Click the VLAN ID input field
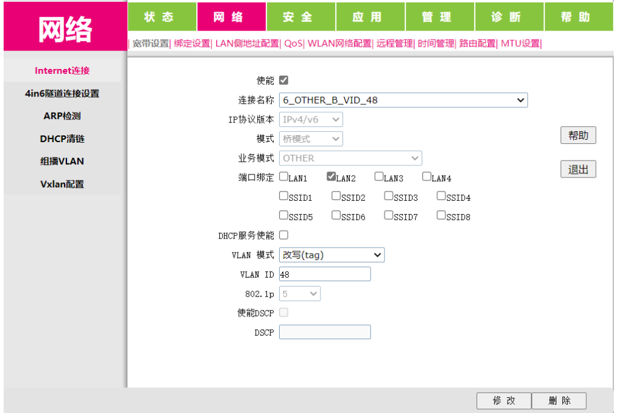Image resolution: width=624 pixels, height=413 pixels. (x=325, y=275)
